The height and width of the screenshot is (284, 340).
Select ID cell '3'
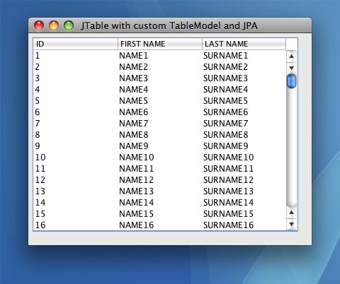[x=76, y=78]
